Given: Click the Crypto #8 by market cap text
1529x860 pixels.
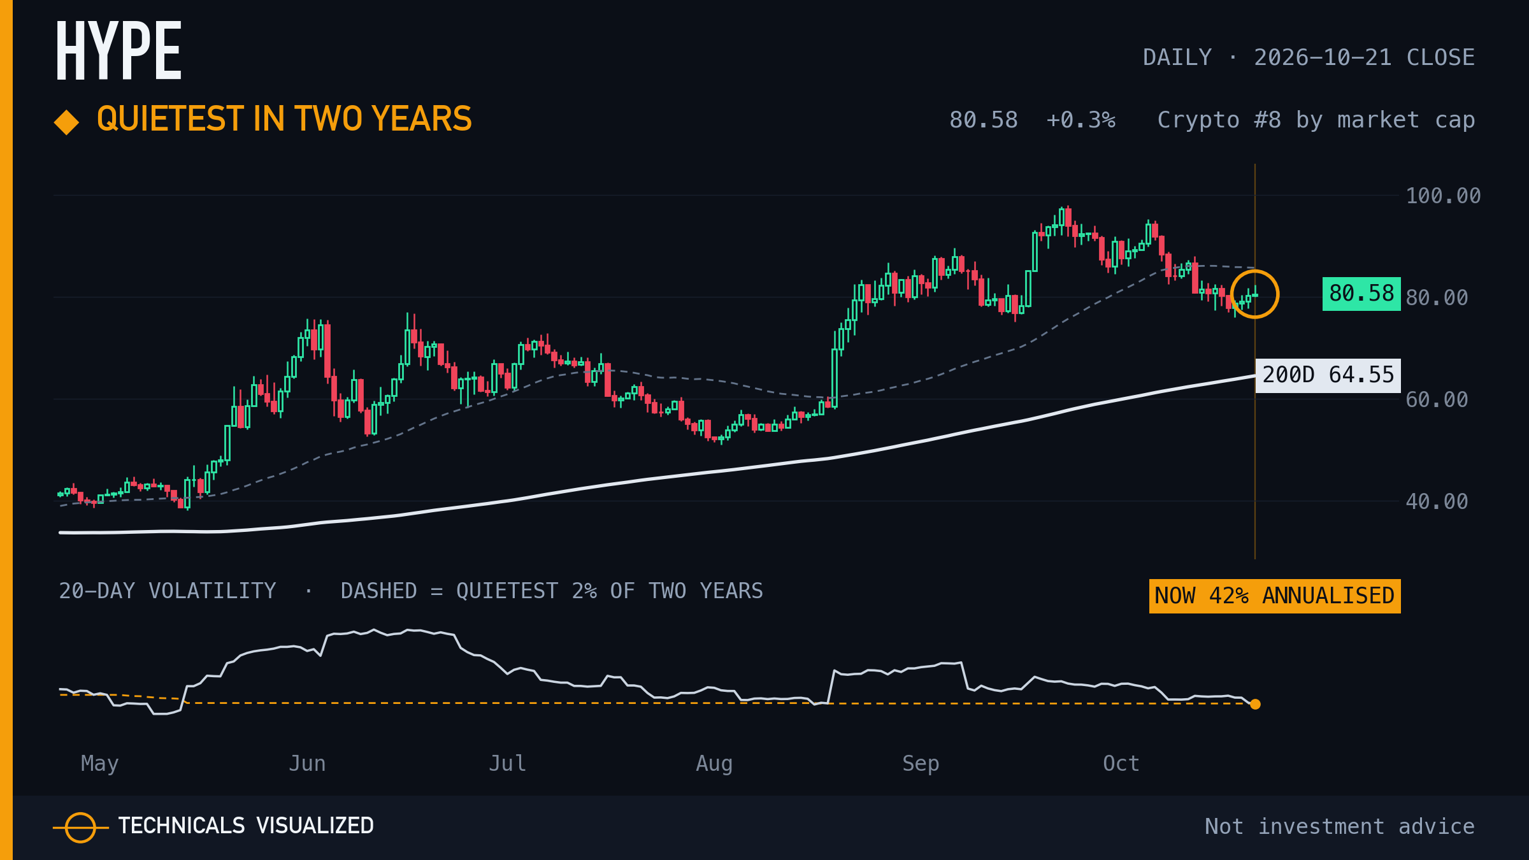Looking at the screenshot, I should tap(1316, 120).
